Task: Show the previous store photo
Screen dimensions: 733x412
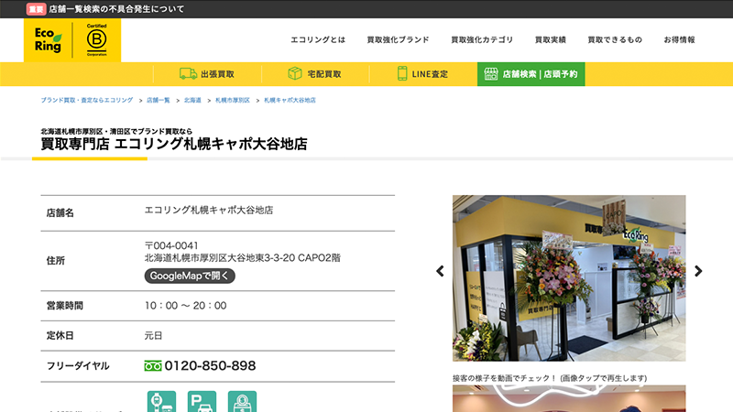Action: tap(440, 271)
